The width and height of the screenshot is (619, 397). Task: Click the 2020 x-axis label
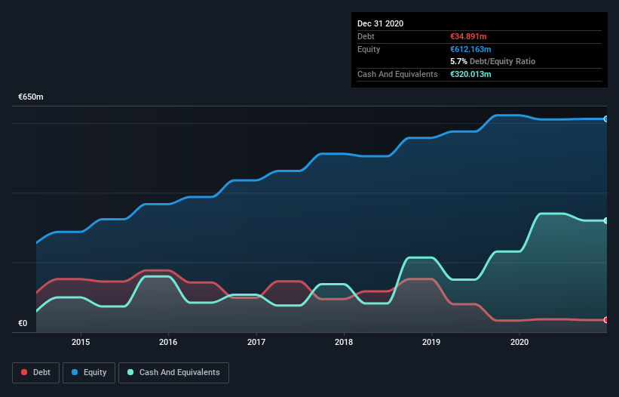519,342
